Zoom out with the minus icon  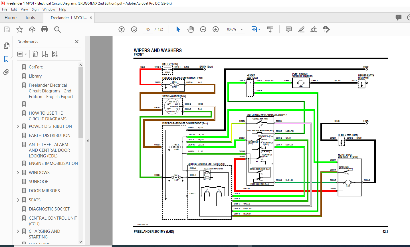[203, 29]
